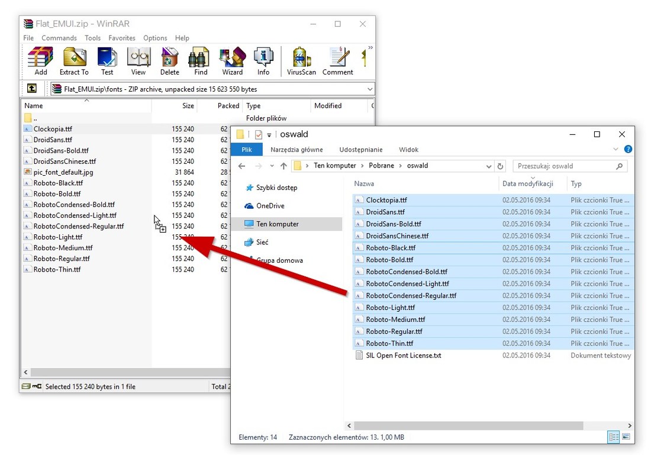
Task: Click Pobrane in the breadcrumb path
Action: coord(381,166)
